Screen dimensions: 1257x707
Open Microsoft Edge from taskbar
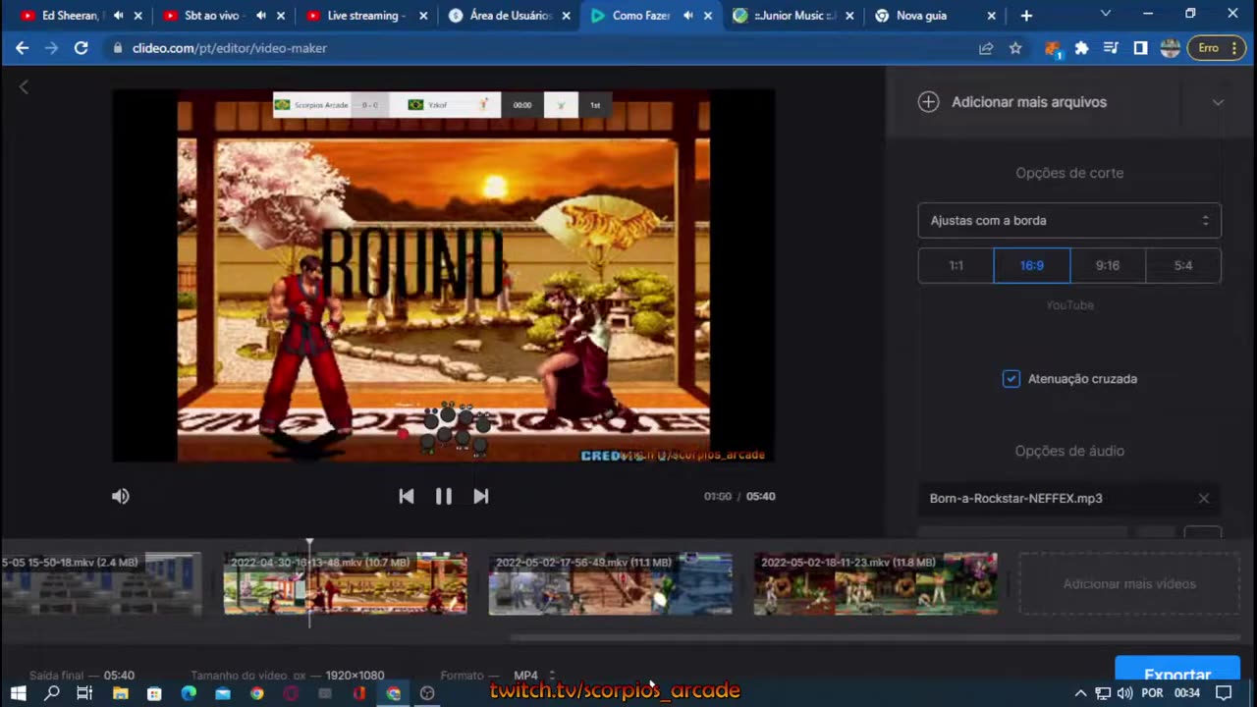tap(189, 693)
